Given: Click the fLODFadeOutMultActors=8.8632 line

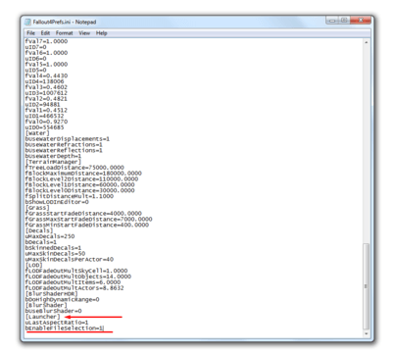Looking at the screenshot, I should click(74, 288).
